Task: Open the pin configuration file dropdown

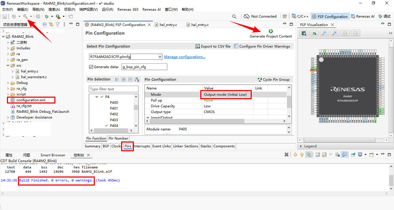Action: (160, 57)
